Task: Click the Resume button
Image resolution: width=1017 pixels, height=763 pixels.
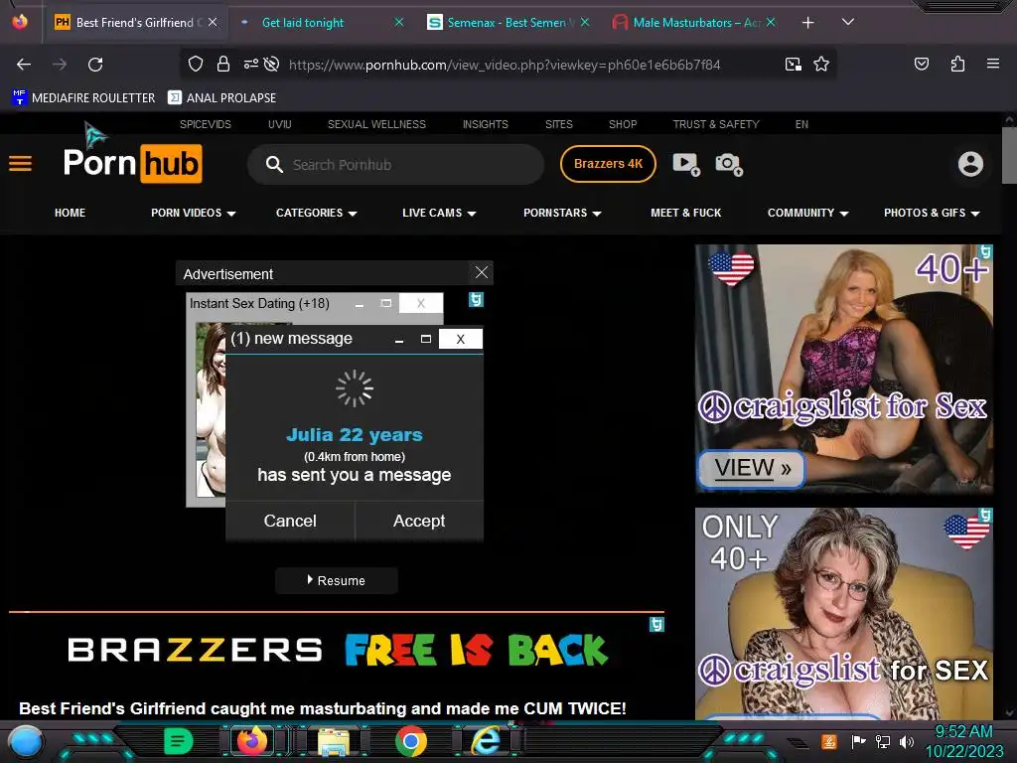Action: (x=336, y=580)
